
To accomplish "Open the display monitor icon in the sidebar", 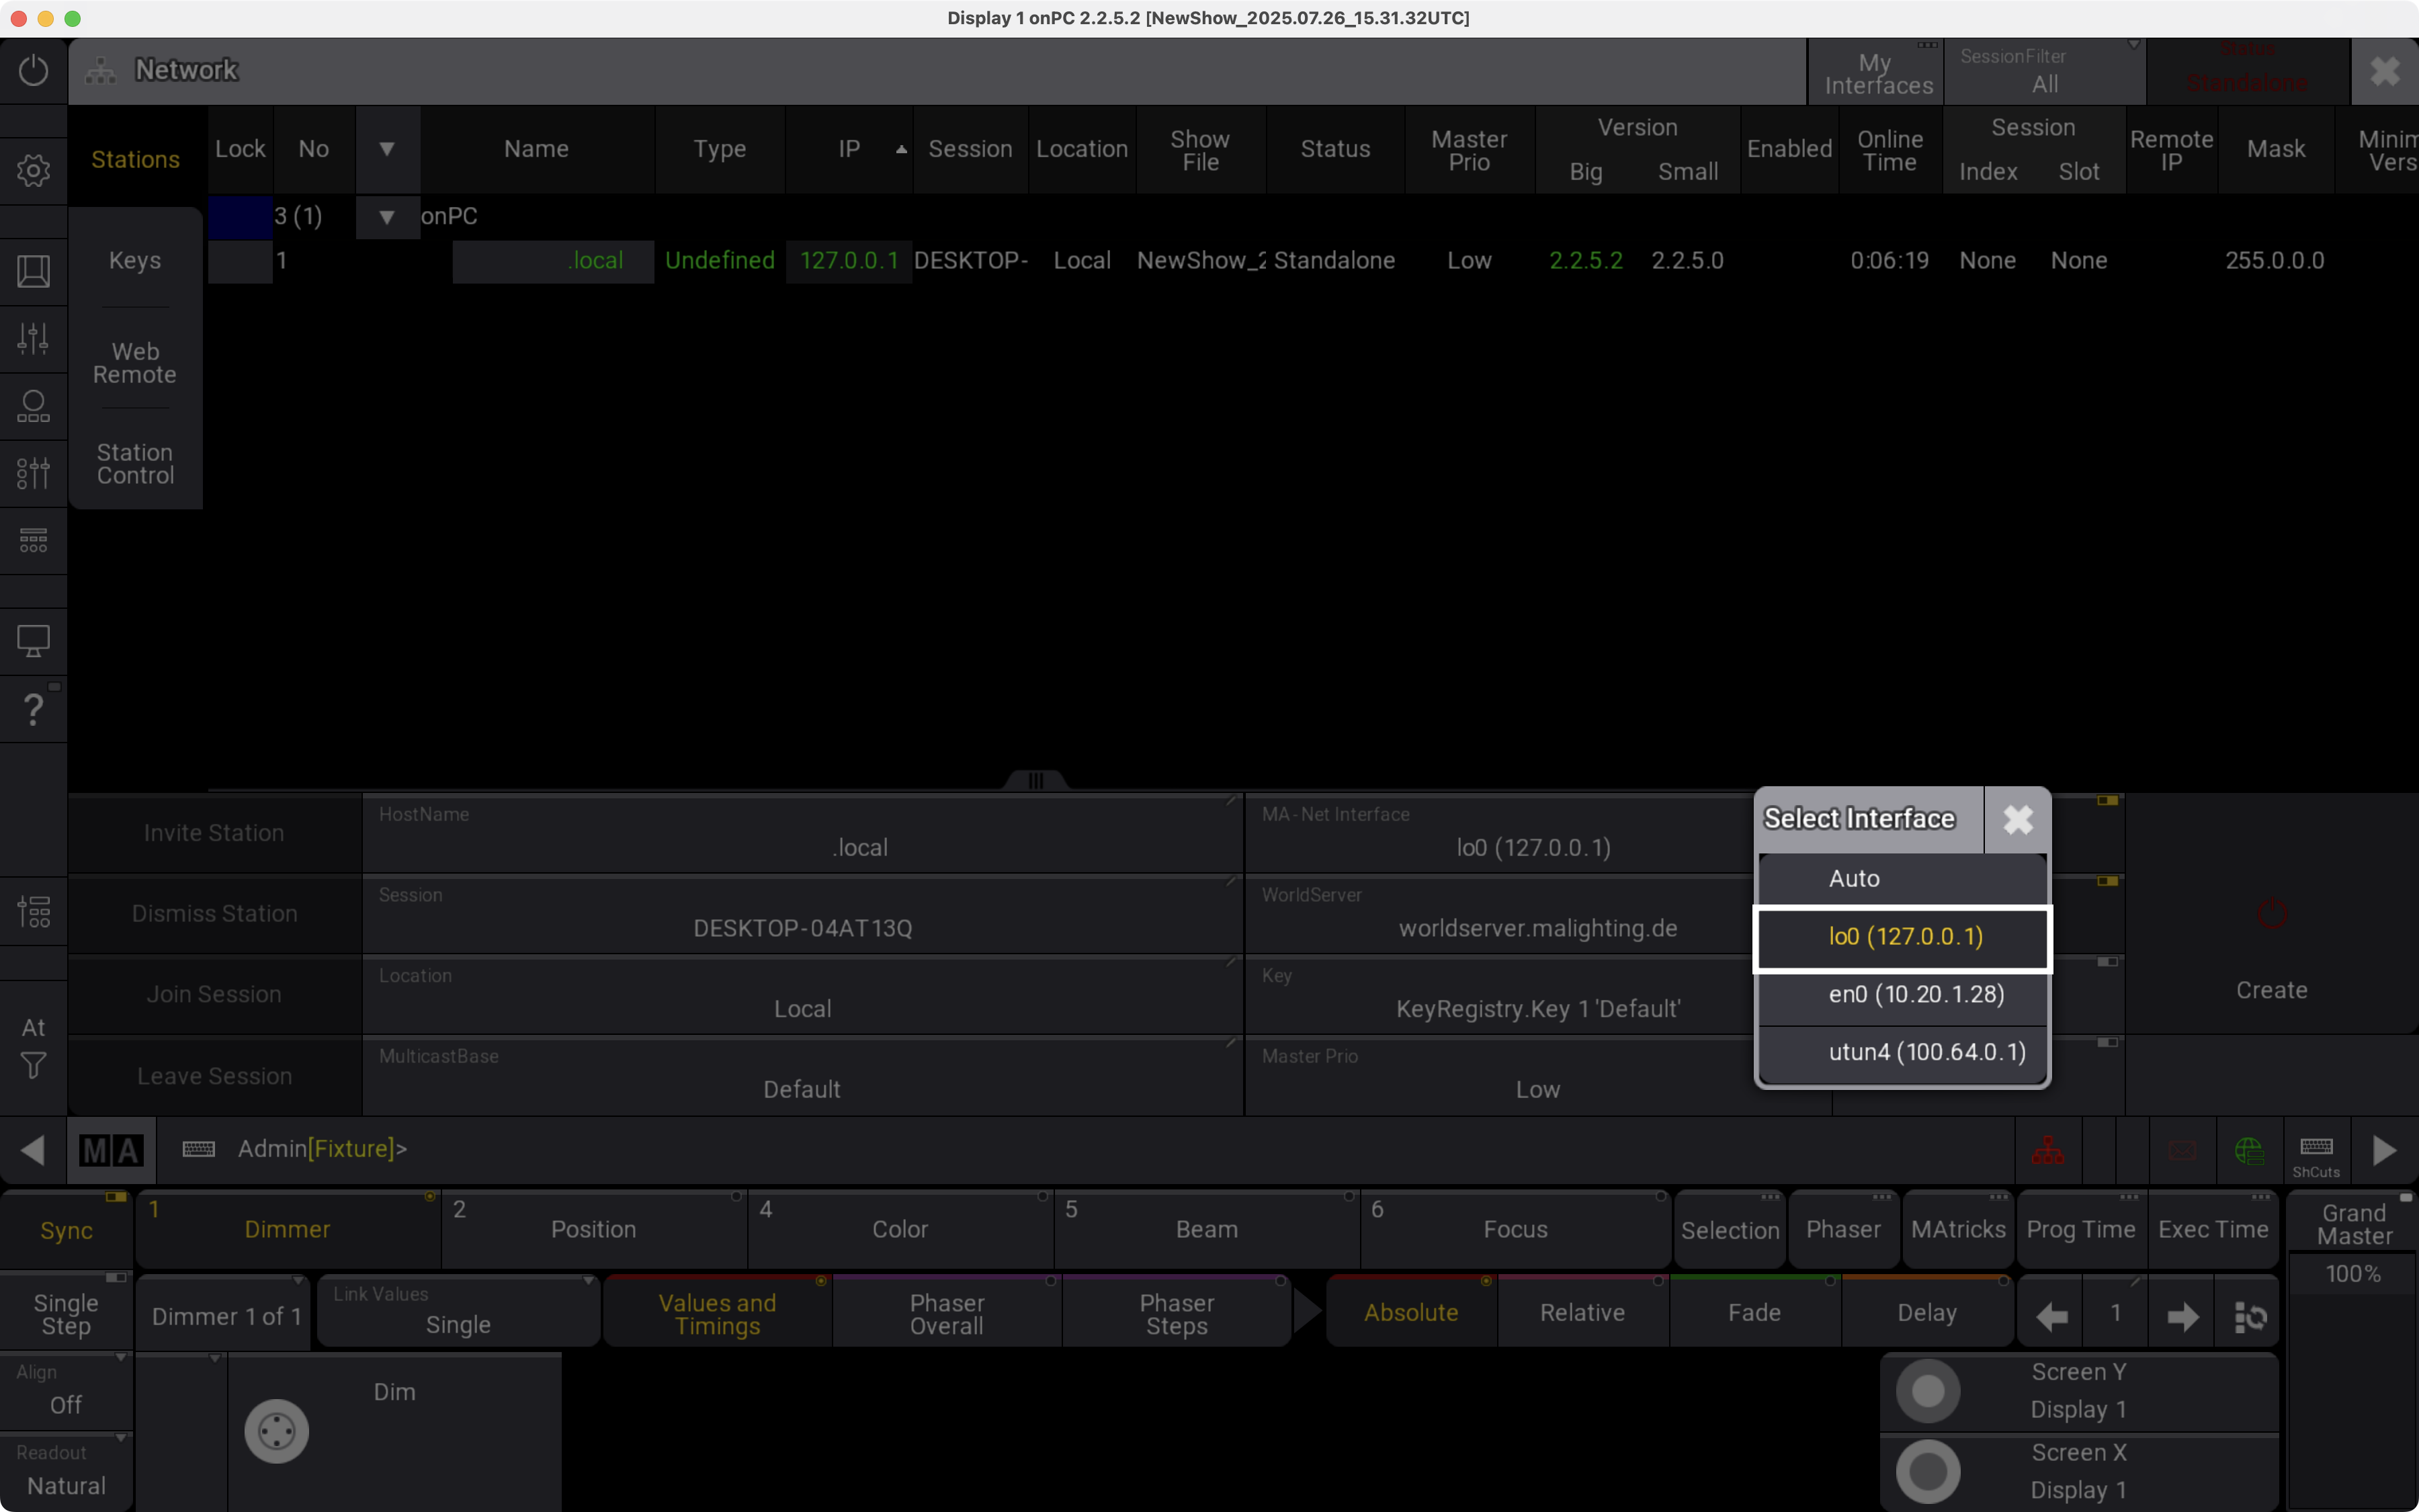I will point(33,640).
